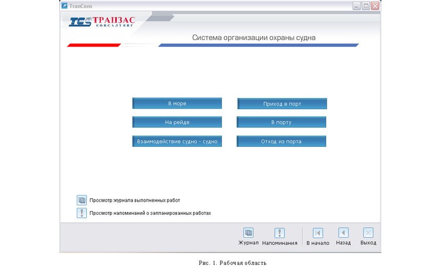The width and height of the screenshot is (440, 270).
Task: Click the Выход exit icon
Action: click(x=368, y=233)
